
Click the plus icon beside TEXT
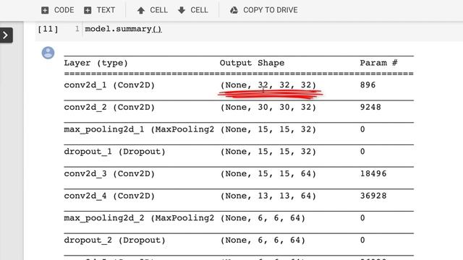tap(88, 10)
